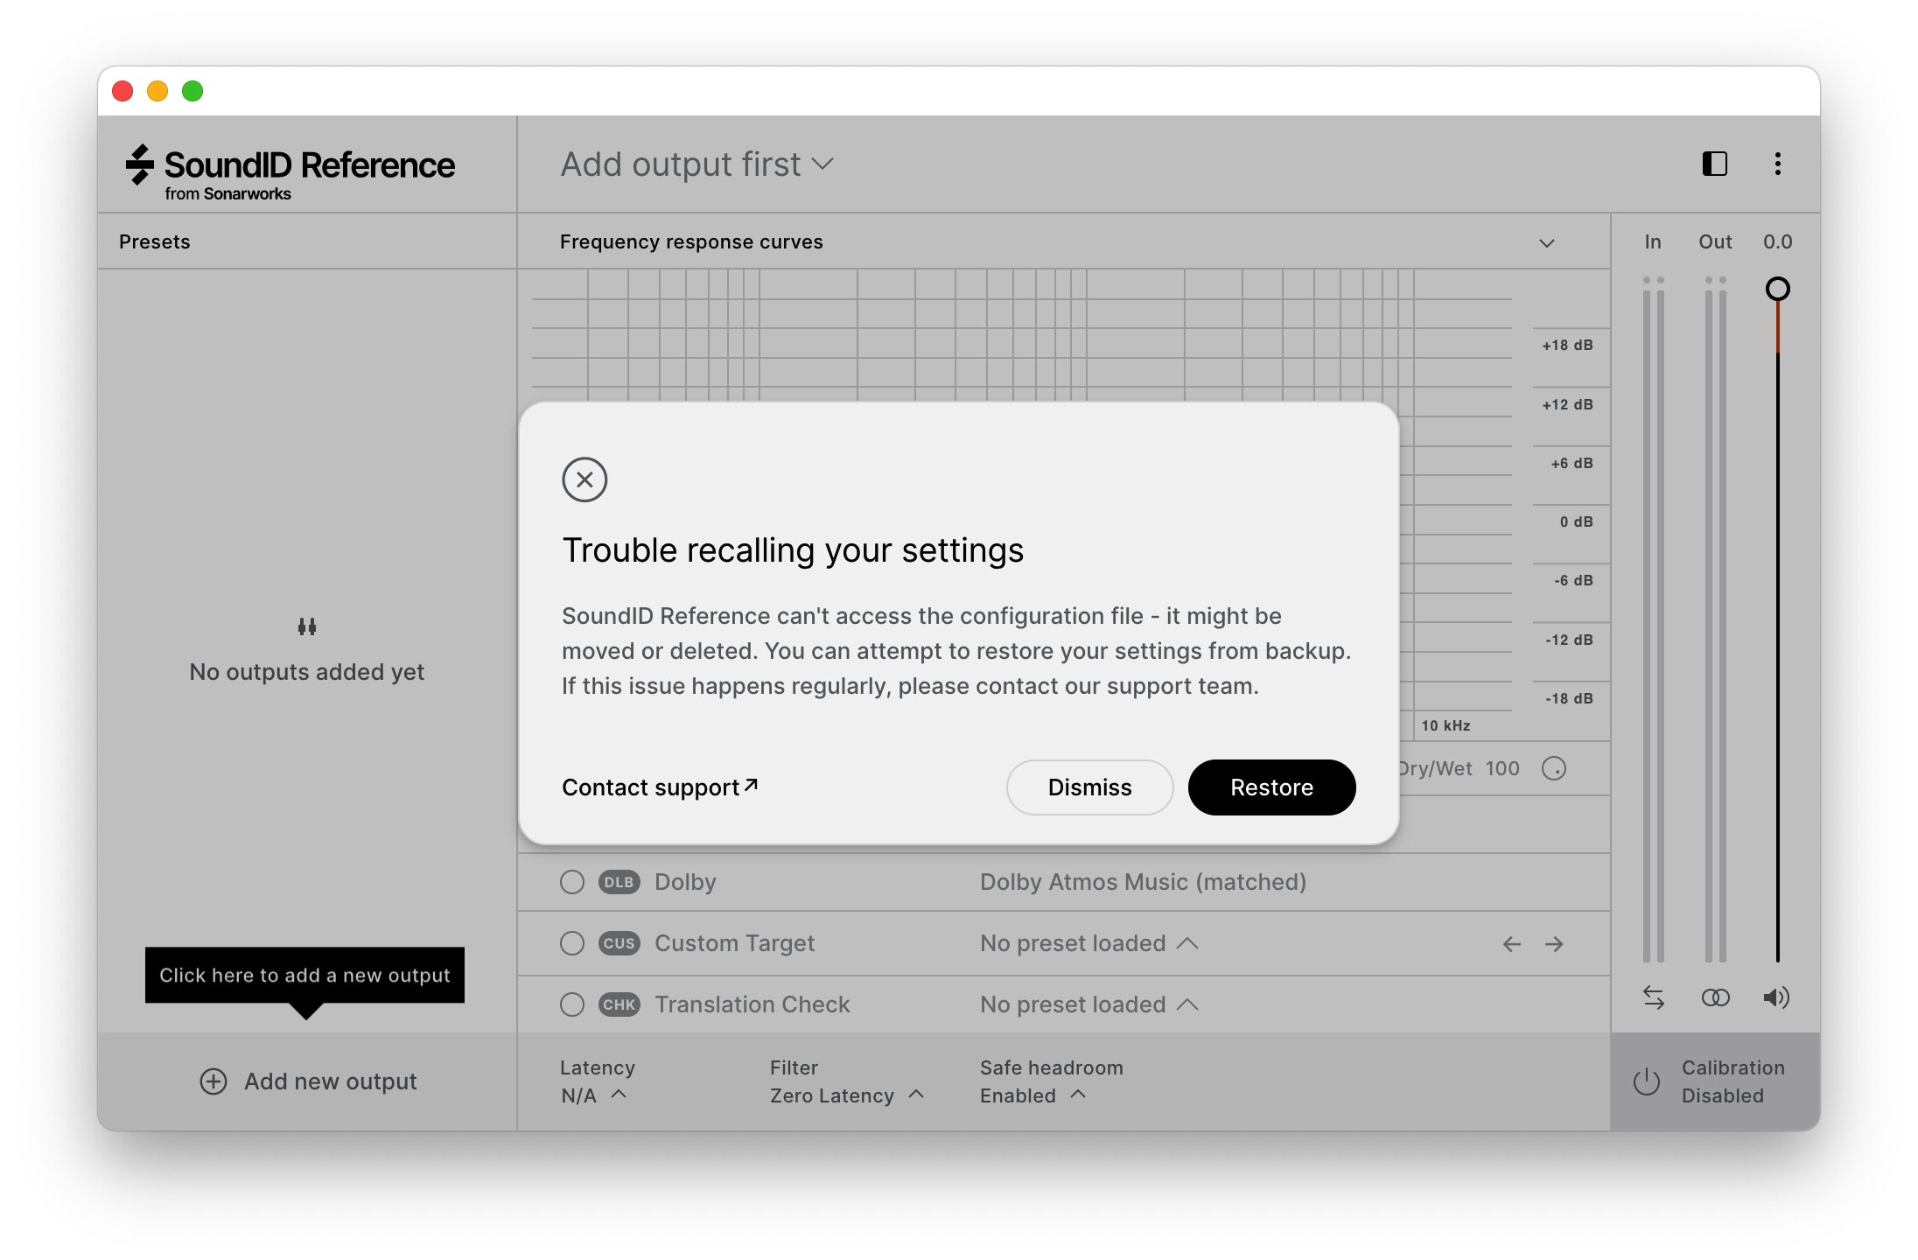The image size is (1918, 1260).
Task: Select the Dolby target mode radio button
Action: point(572,882)
